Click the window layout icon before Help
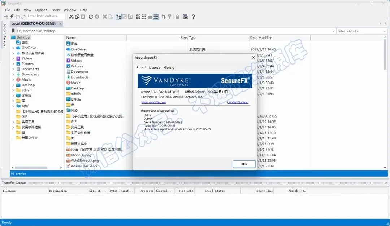390x226 pixels. (185, 17)
